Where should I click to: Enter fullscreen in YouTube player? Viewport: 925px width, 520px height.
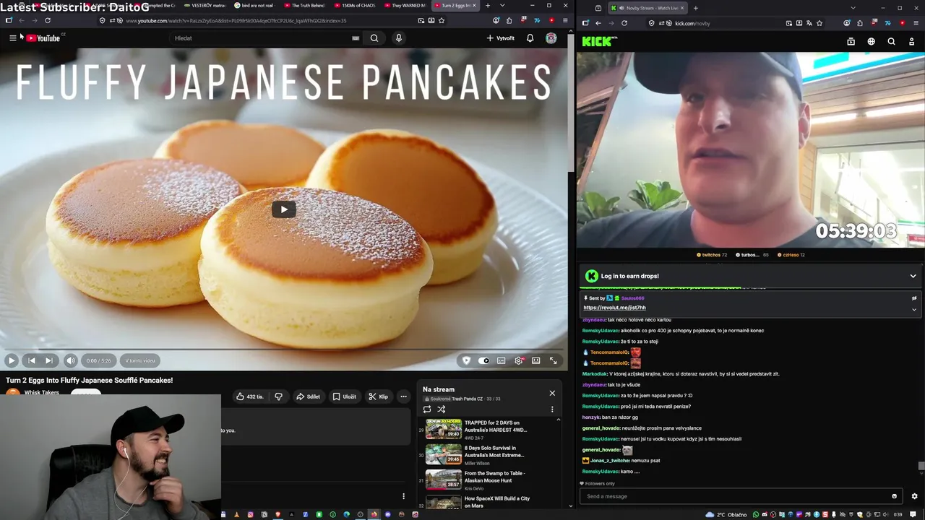[x=554, y=360]
